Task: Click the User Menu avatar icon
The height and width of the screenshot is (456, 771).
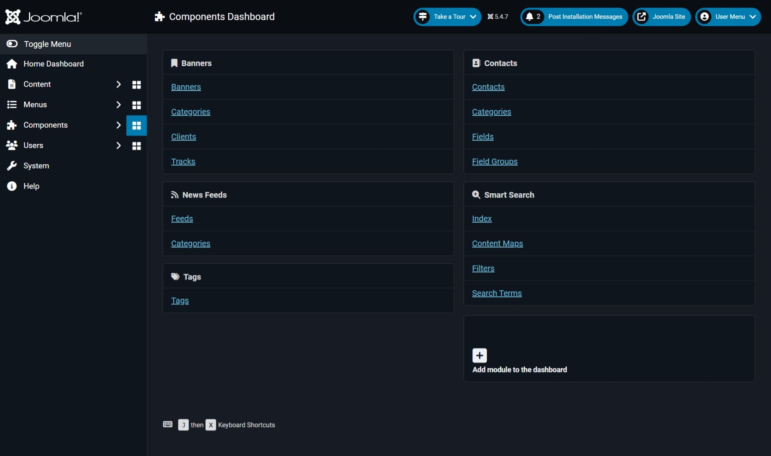Action: [705, 17]
